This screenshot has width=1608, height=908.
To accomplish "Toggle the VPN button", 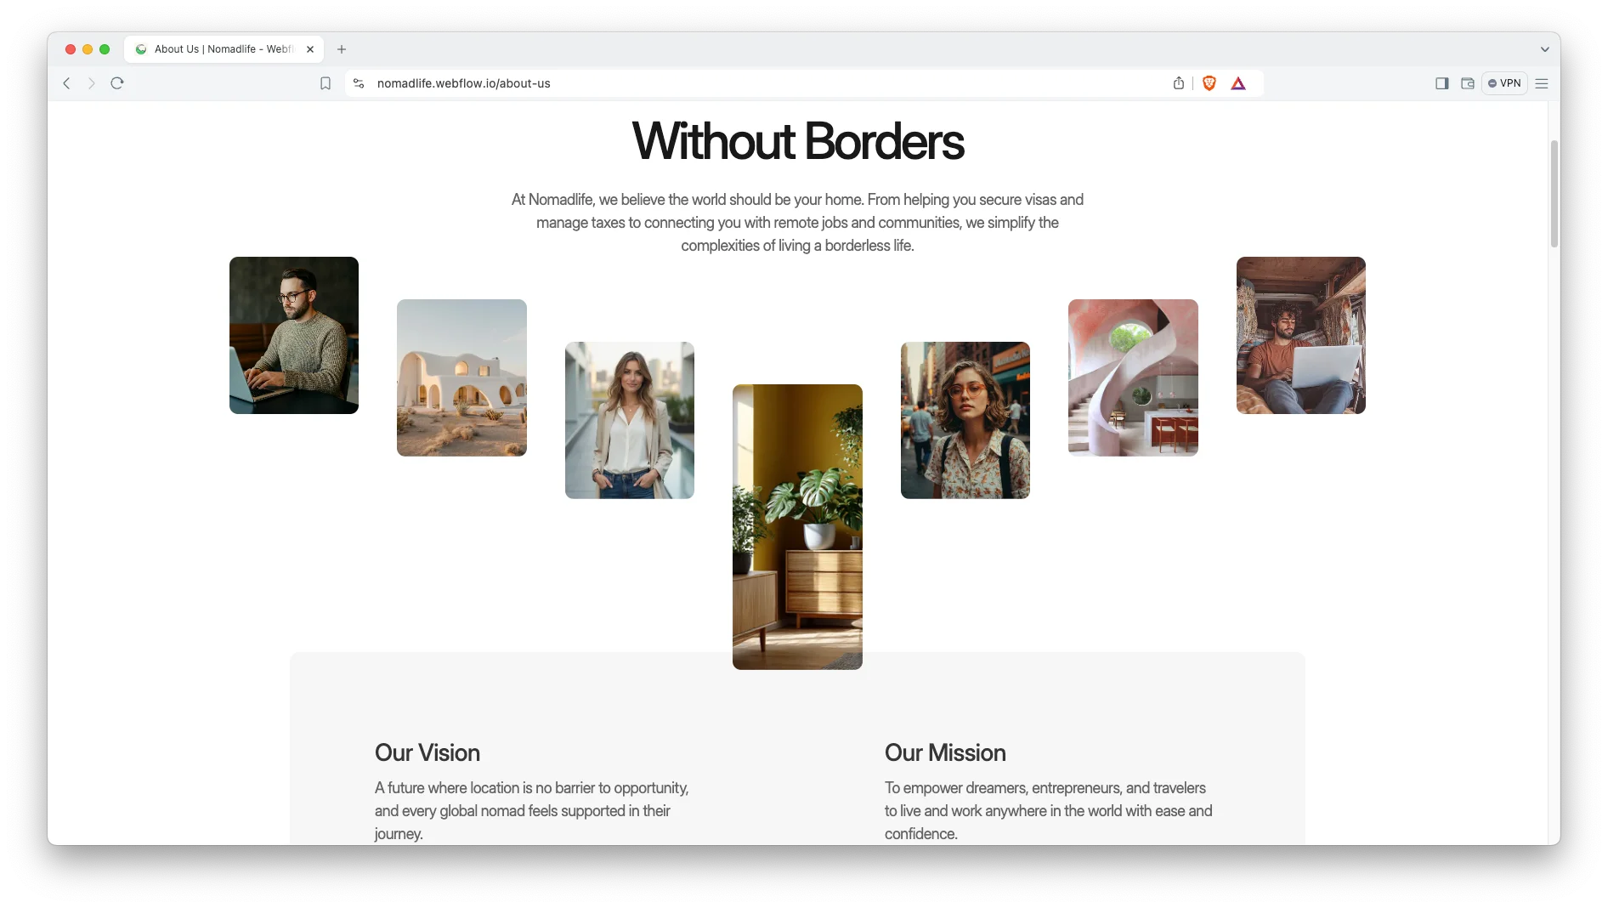I will click(1504, 83).
